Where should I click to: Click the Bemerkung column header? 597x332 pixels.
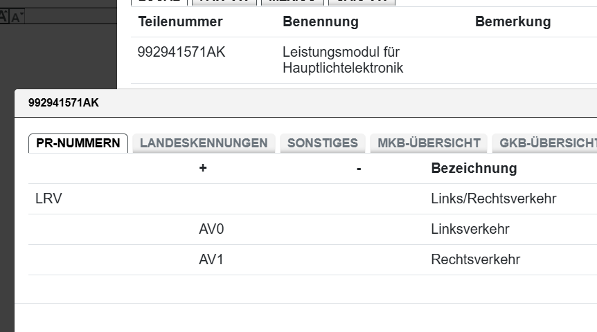click(x=513, y=21)
